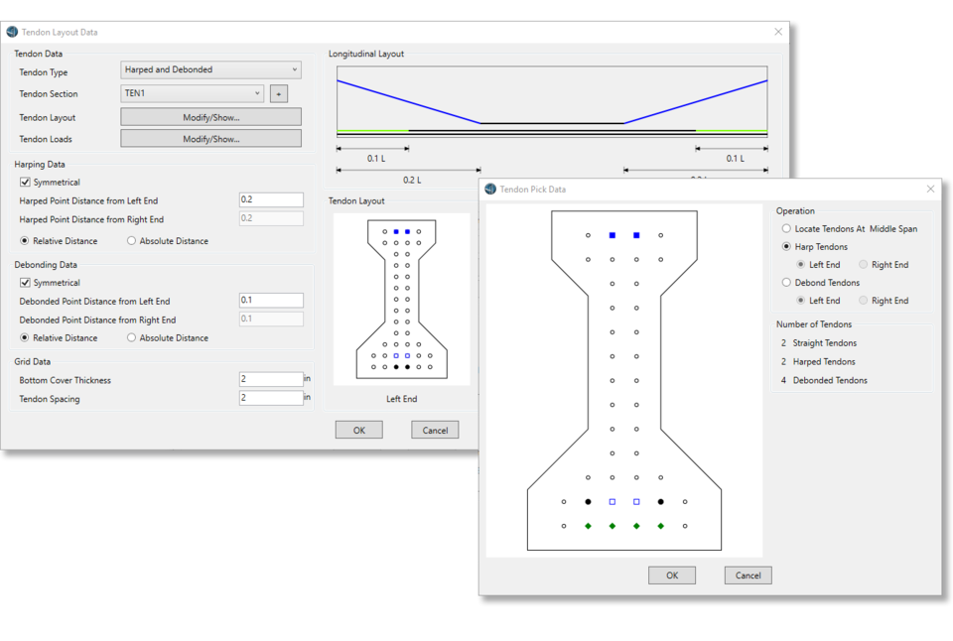Select Absolute Distance for debonding
Screen dimensions: 953x641
[133, 338]
